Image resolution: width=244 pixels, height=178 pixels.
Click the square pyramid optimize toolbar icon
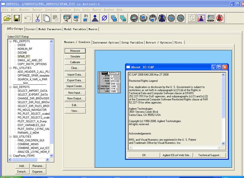click(x=95, y=18)
